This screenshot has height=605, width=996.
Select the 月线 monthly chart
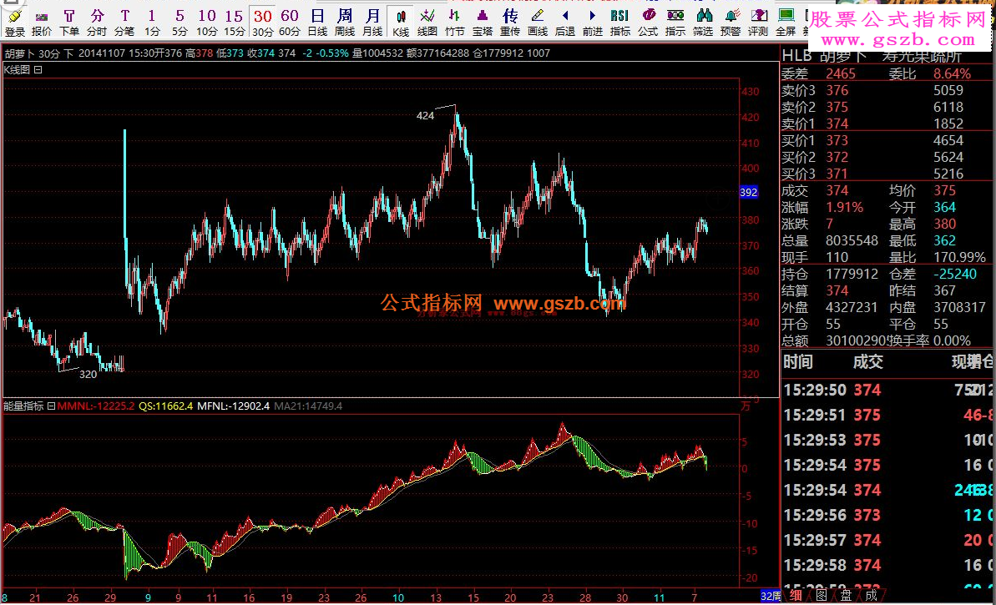373,22
